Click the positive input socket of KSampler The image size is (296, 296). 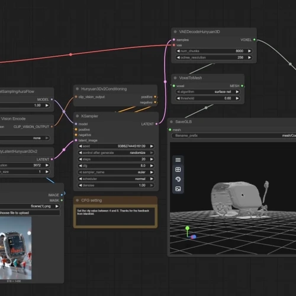click(x=76, y=130)
